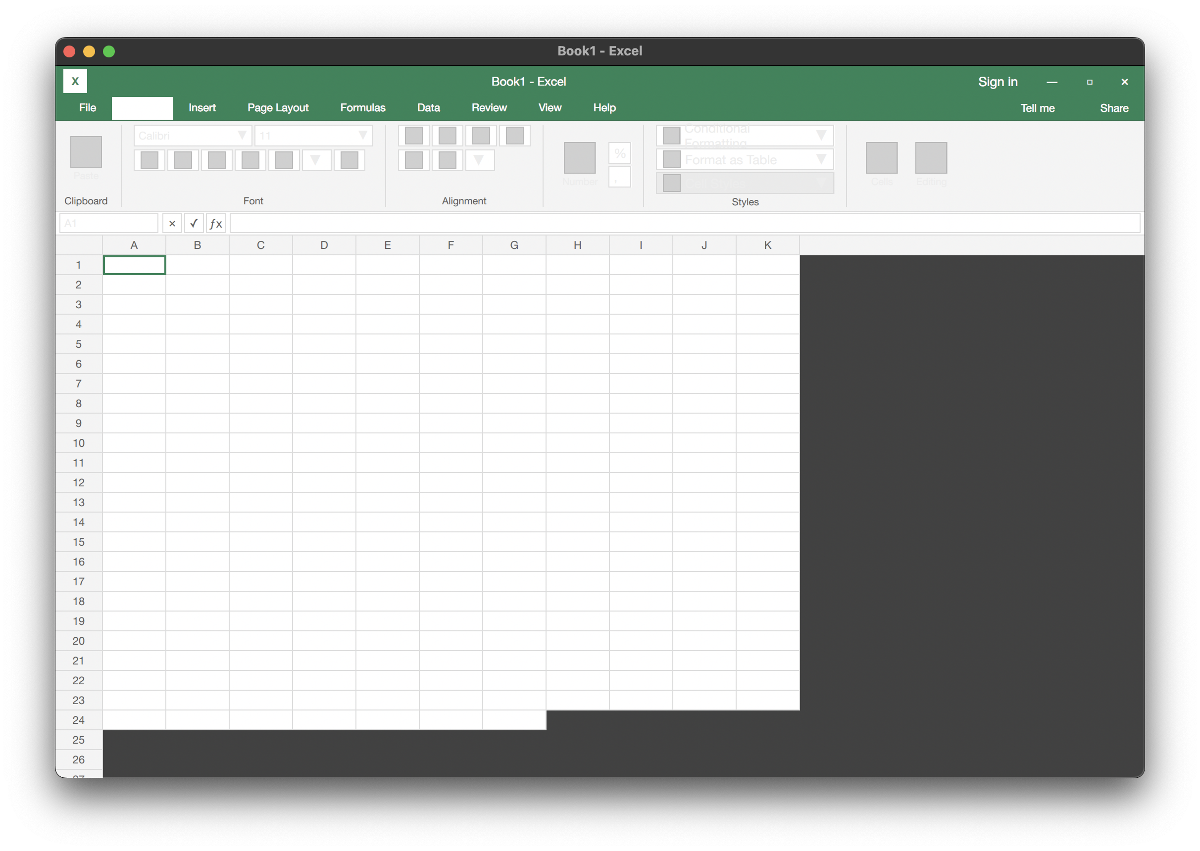Screen dimensions: 1200x851
Task: Click the green macOS zoom button
Action: click(109, 51)
